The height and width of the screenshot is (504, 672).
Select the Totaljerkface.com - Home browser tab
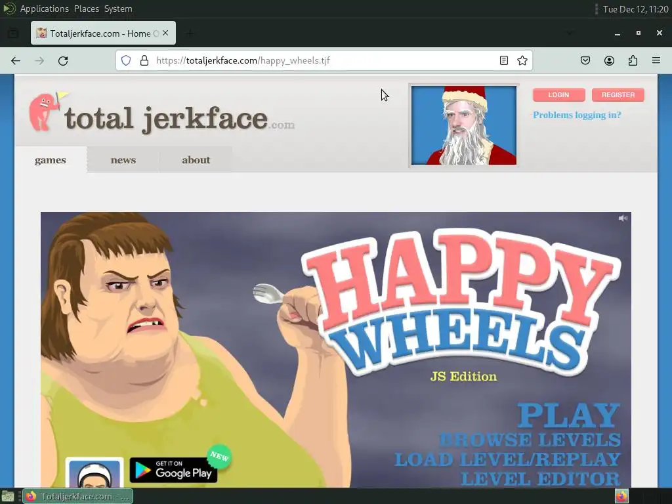[103, 33]
